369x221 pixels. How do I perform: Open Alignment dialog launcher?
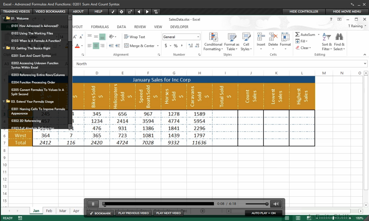tap(159, 54)
